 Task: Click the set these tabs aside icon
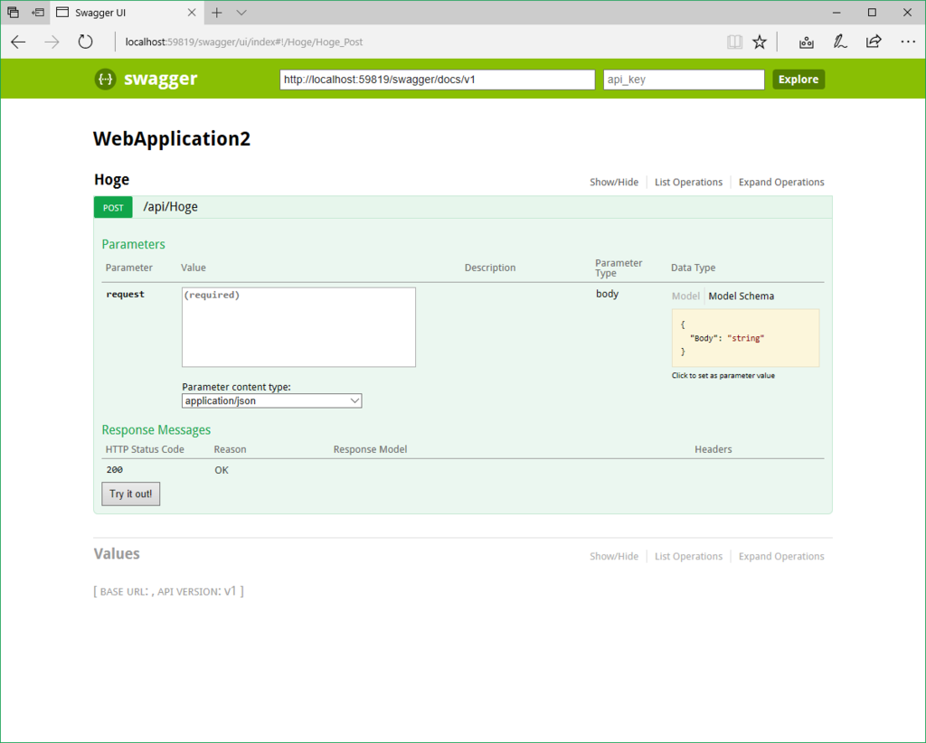point(38,13)
